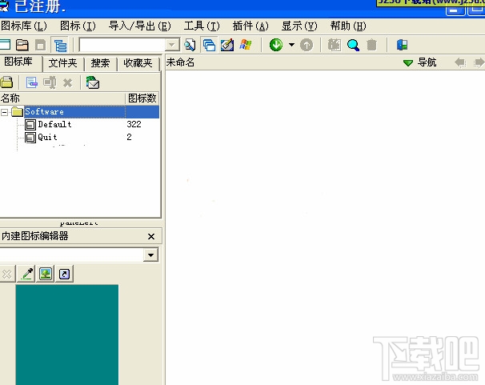Open the icon editor pencil tool
Image resolution: width=485 pixels, height=385 pixels.
227,45
